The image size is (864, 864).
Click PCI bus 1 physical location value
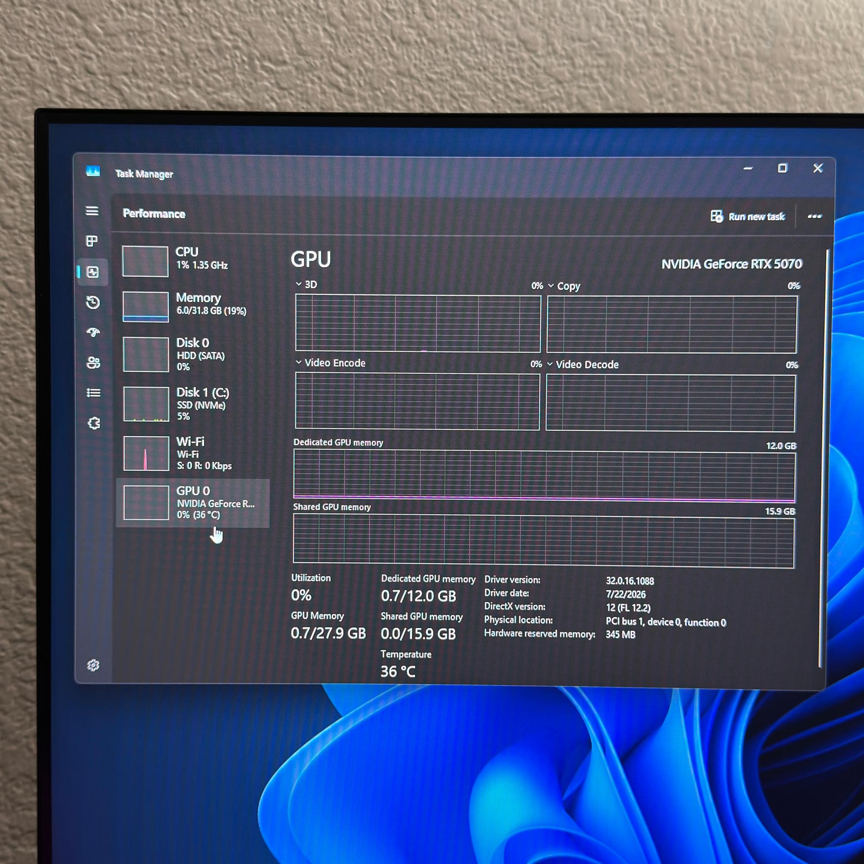pos(666,621)
